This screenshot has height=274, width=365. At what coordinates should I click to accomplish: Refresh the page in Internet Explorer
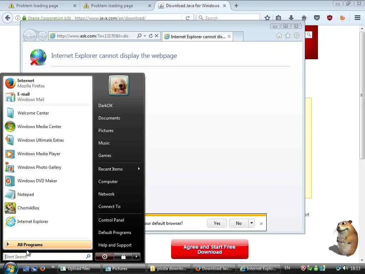pos(151,36)
